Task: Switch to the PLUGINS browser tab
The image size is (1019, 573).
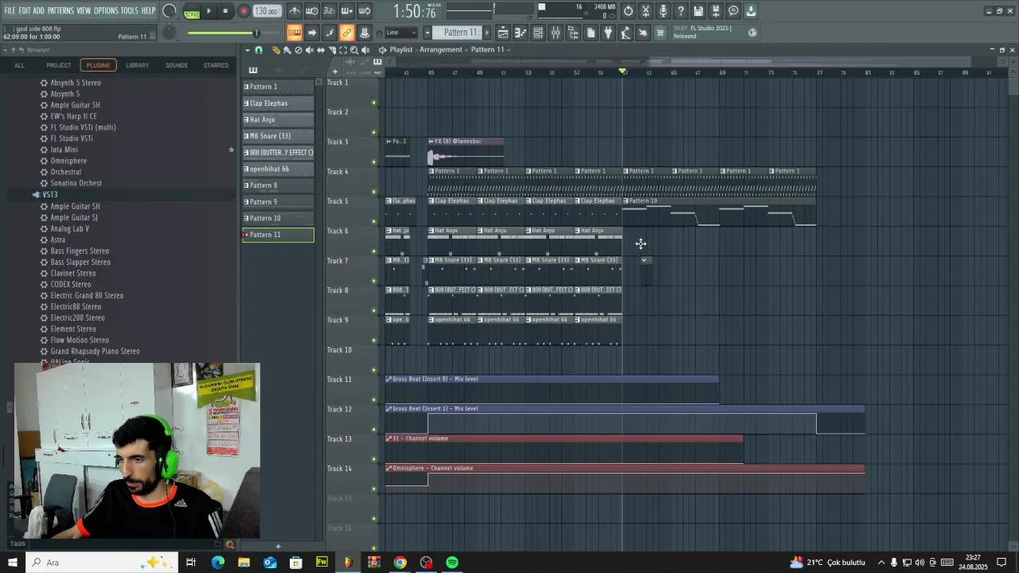Action: pyautogui.click(x=98, y=65)
